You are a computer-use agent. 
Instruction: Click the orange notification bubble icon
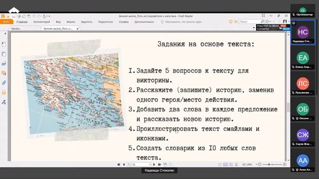click(230, 21)
